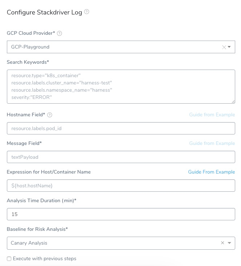Click the Hostname Field input box

pyautogui.click(x=121, y=128)
